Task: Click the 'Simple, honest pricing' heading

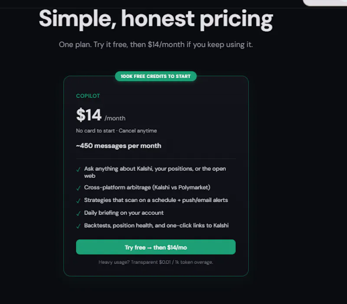Action: click(156, 20)
